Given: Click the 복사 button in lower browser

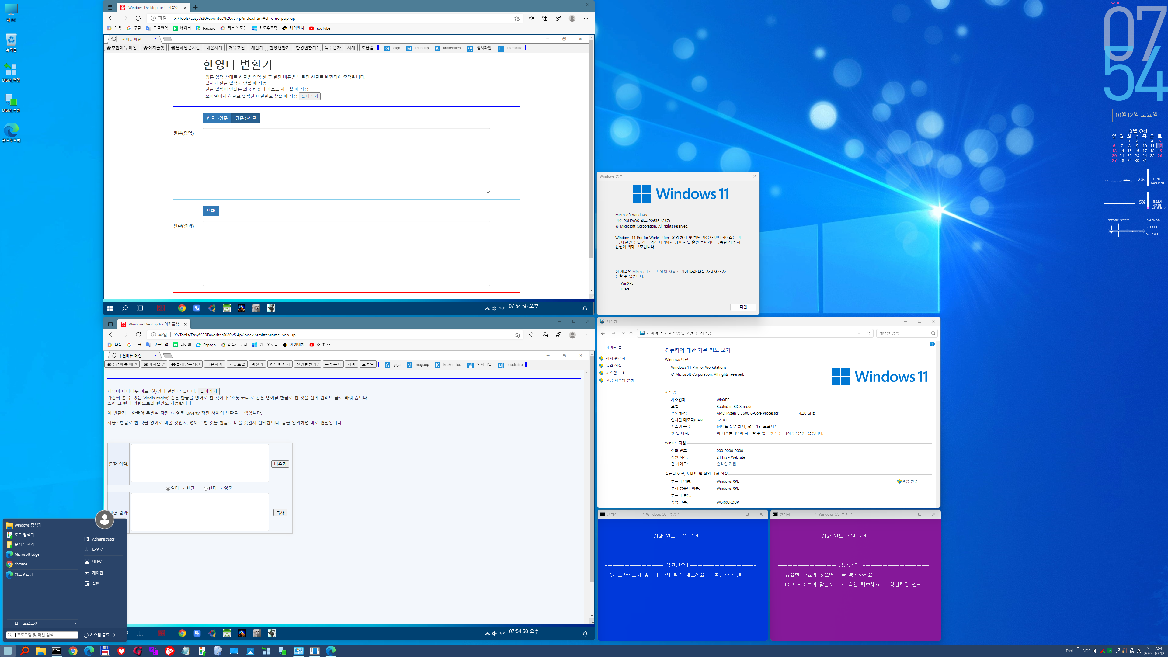Looking at the screenshot, I should point(280,512).
